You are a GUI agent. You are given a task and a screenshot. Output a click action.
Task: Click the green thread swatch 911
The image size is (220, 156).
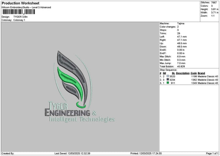168,83
